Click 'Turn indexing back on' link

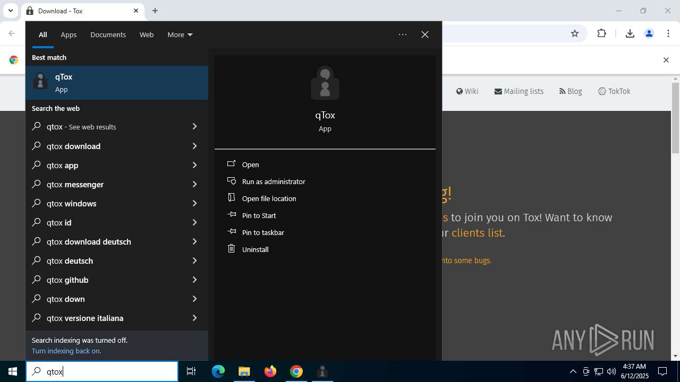pos(66,351)
